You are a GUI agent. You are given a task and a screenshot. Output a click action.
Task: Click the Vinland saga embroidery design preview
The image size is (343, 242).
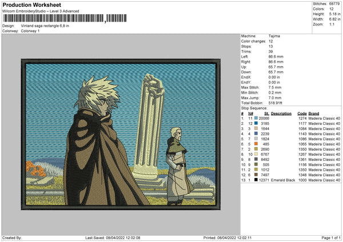121,134
